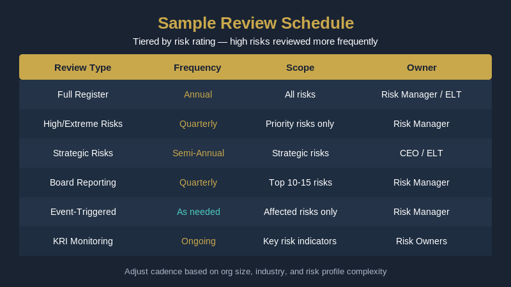
Task: Click the 'KRI Monitoring' cell
Action: tap(83, 241)
